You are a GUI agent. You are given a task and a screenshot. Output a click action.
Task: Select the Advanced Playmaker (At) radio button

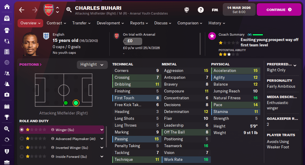coord(22,139)
